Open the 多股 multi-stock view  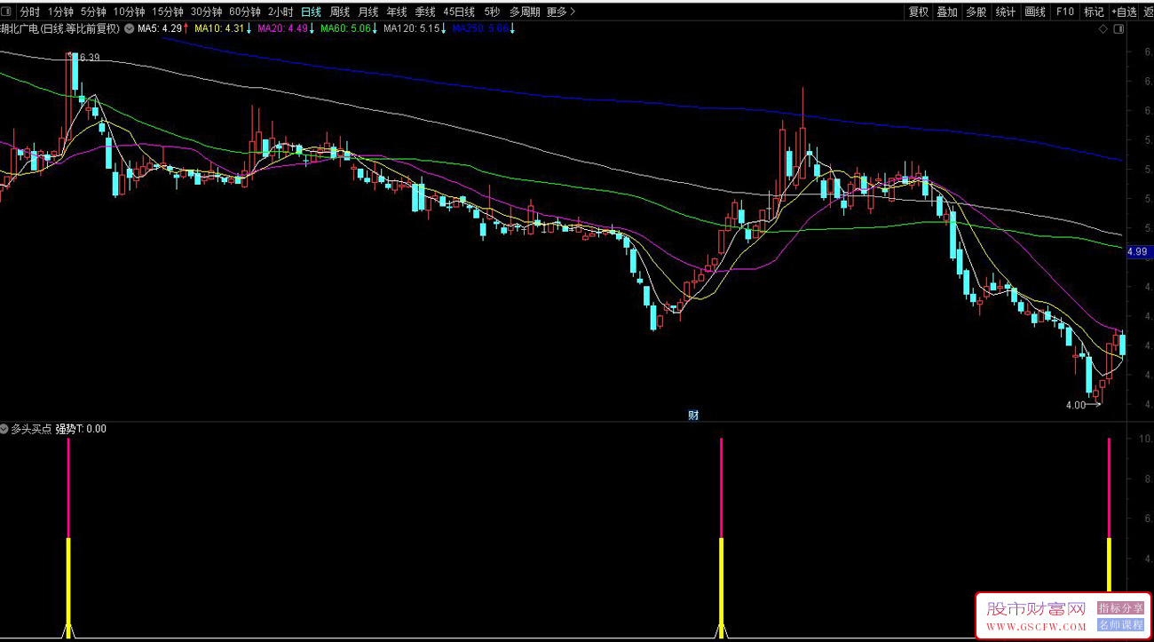click(976, 12)
